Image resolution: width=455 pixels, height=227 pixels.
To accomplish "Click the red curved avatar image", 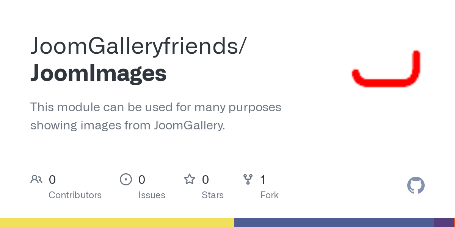I will tap(386, 69).
